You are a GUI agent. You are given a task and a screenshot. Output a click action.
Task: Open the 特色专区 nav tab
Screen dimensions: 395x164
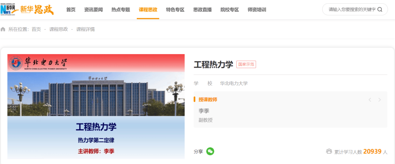[175, 10]
